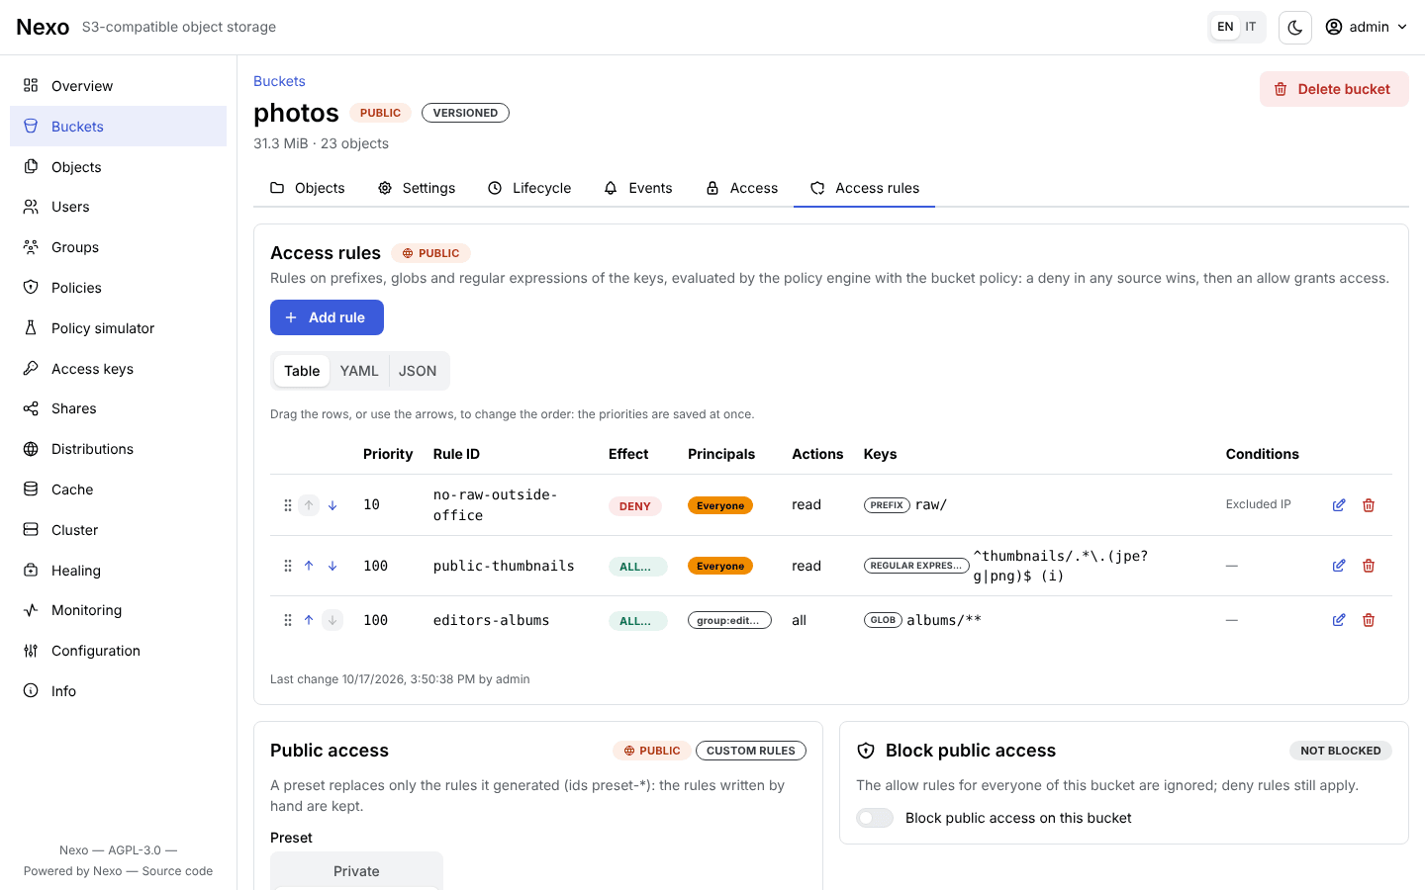Image resolution: width=1425 pixels, height=890 pixels.
Task: Switch language to IT
Action: [x=1251, y=27]
